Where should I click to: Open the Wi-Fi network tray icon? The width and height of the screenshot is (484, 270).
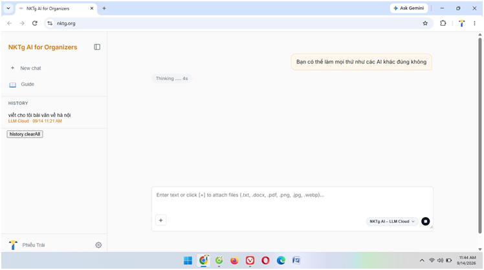pos(432,261)
